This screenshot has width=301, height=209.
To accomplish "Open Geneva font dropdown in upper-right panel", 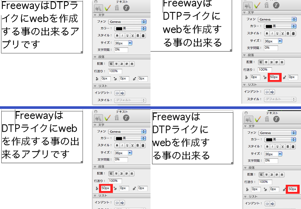I will 277,20.
